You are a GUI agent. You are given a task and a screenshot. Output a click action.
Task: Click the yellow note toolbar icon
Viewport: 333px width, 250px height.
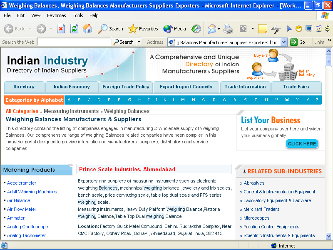click(x=263, y=29)
